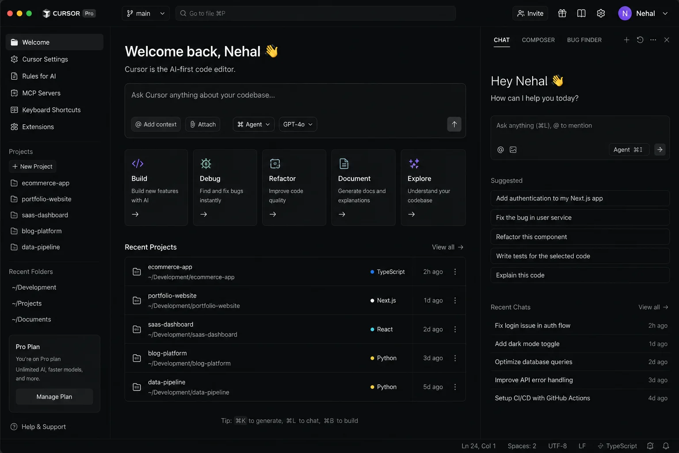This screenshot has height=453, width=679.
Task: Click Ln 24, Col 1 in status bar
Action: [x=479, y=446]
